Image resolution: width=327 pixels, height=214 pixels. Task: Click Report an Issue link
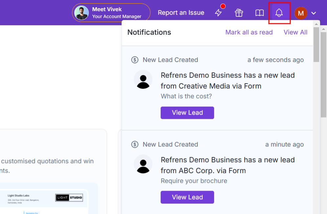181,13
